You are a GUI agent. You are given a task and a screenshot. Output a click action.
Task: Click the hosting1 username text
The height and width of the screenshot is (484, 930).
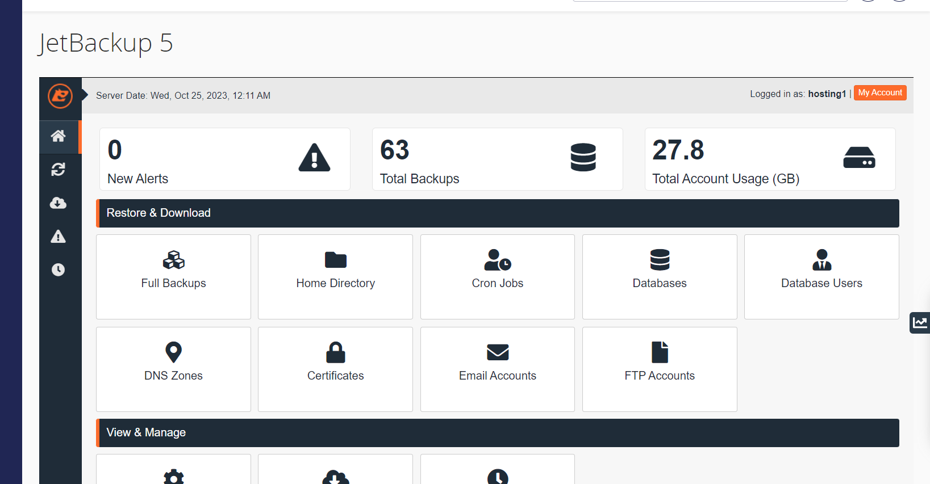pos(827,94)
